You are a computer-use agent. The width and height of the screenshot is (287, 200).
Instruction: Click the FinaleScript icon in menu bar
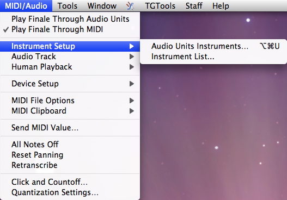click(130, 6)
